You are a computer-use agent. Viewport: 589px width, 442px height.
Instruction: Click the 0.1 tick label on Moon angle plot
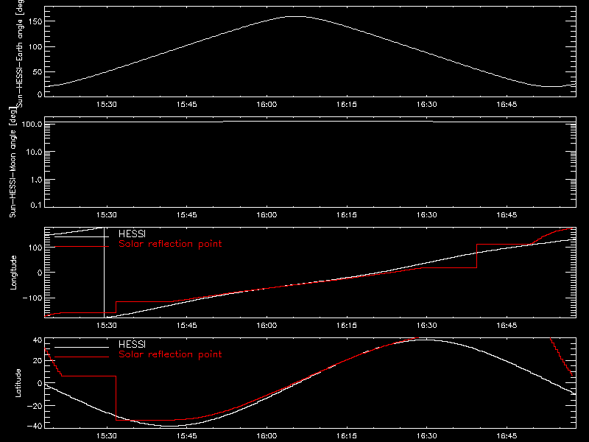[x=36, y=205]
